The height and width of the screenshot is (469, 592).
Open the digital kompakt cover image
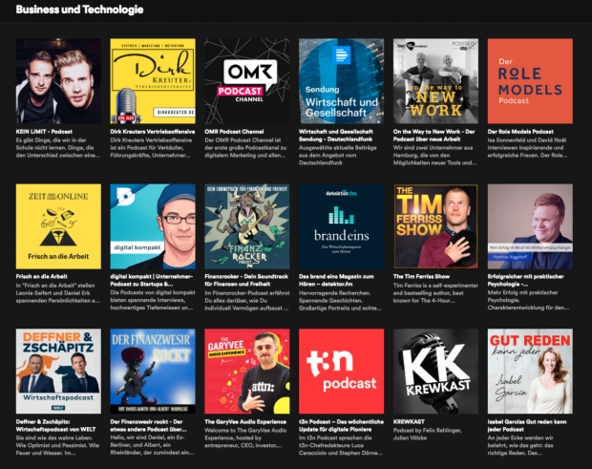pos(153,226)
